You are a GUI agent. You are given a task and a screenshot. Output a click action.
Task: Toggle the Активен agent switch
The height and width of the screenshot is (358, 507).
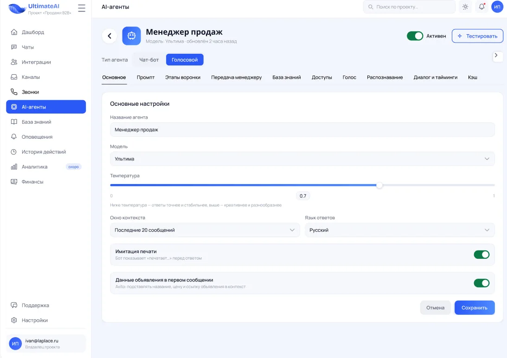tap(415, 36)
